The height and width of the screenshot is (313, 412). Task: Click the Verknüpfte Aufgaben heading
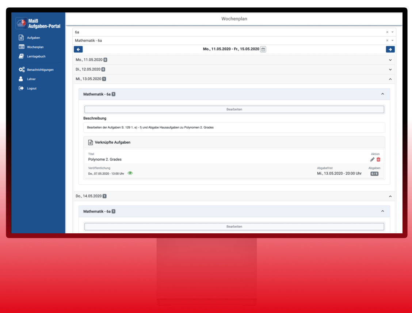[112, 142]
